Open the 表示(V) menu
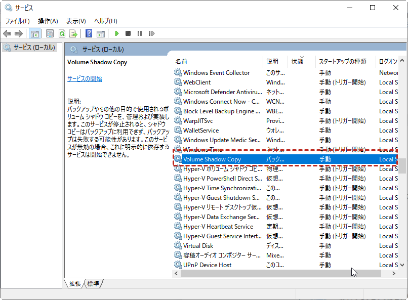This screenshot has width=408, height=300. (76, 21)
